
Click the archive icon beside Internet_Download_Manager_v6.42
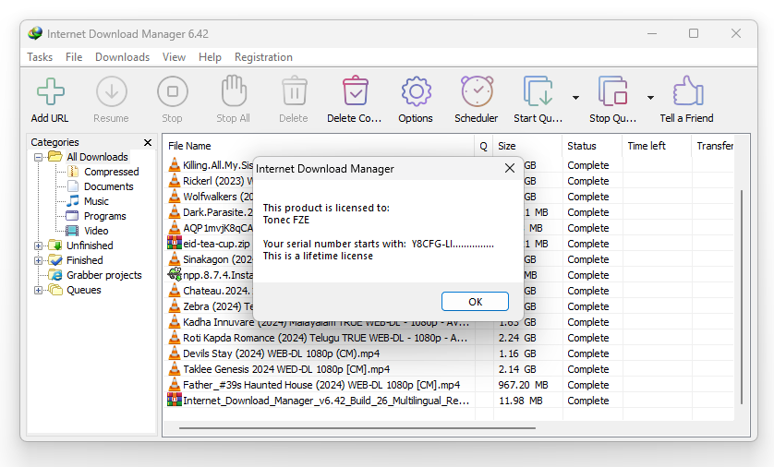click(175, 400)
